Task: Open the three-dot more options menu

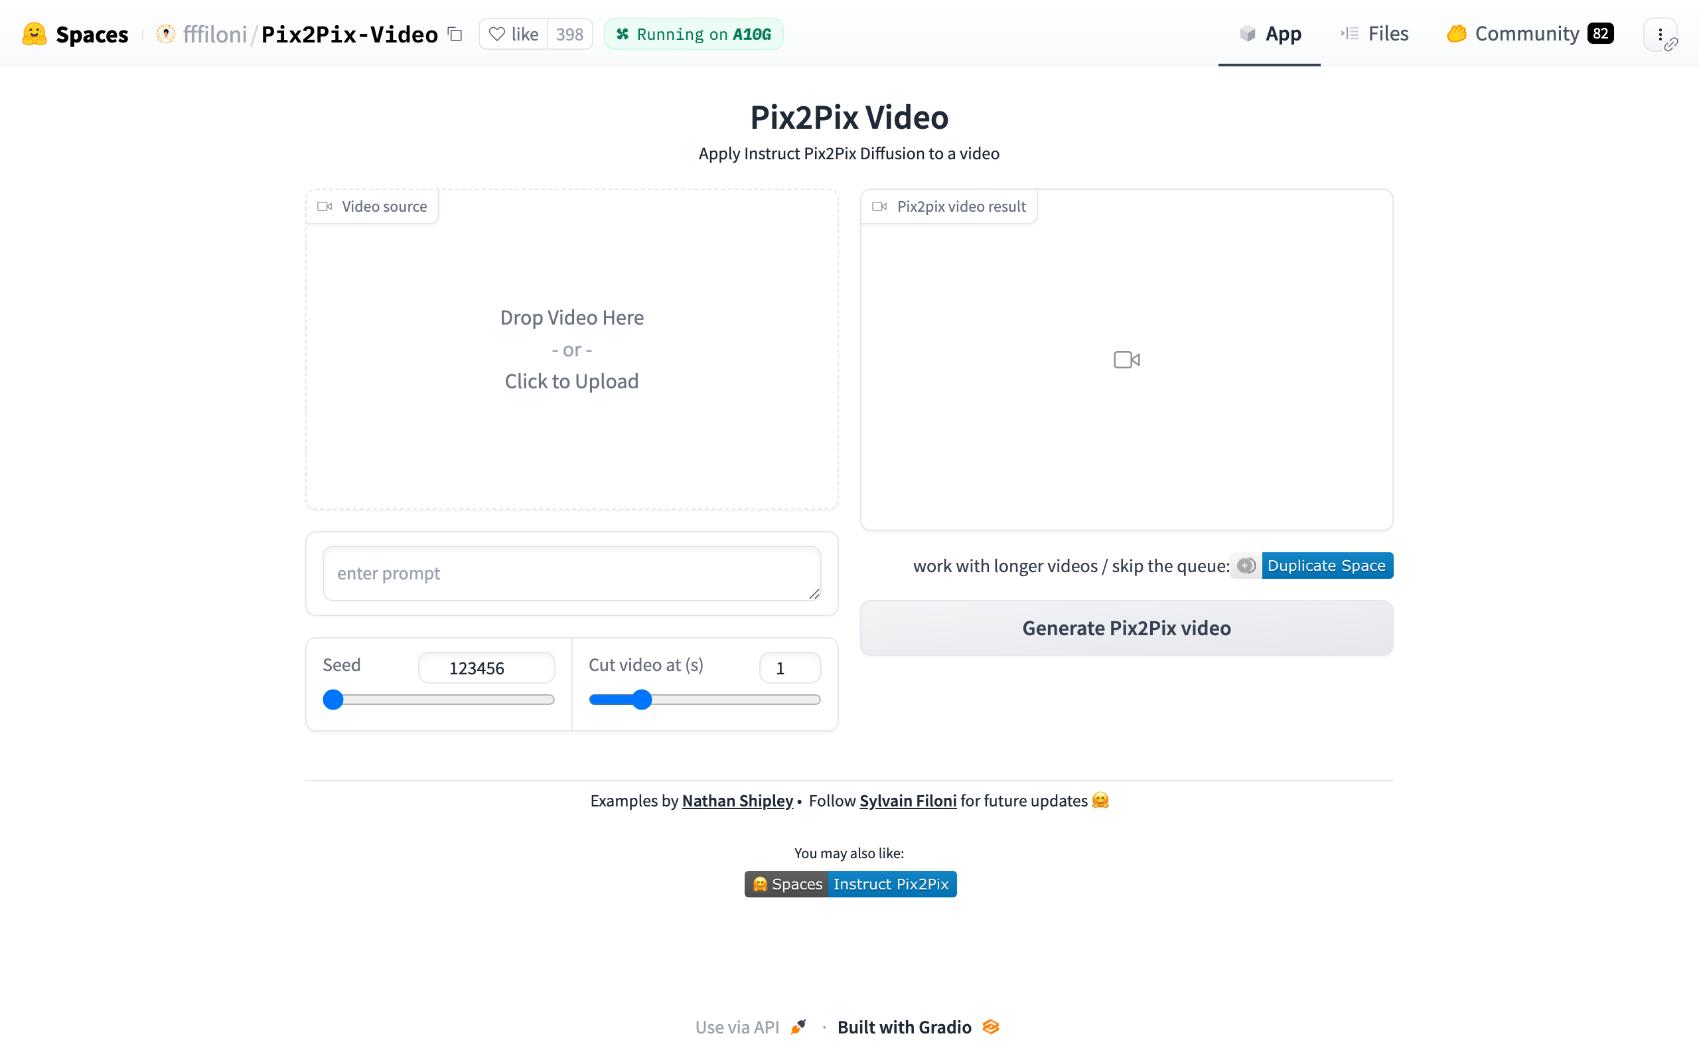Action: pos(1660,35)
